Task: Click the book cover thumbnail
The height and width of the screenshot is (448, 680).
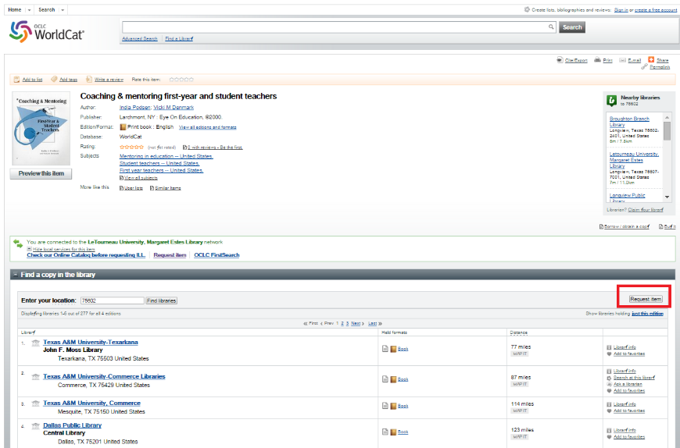Action: pyautogui.click(x=41, y=129)
